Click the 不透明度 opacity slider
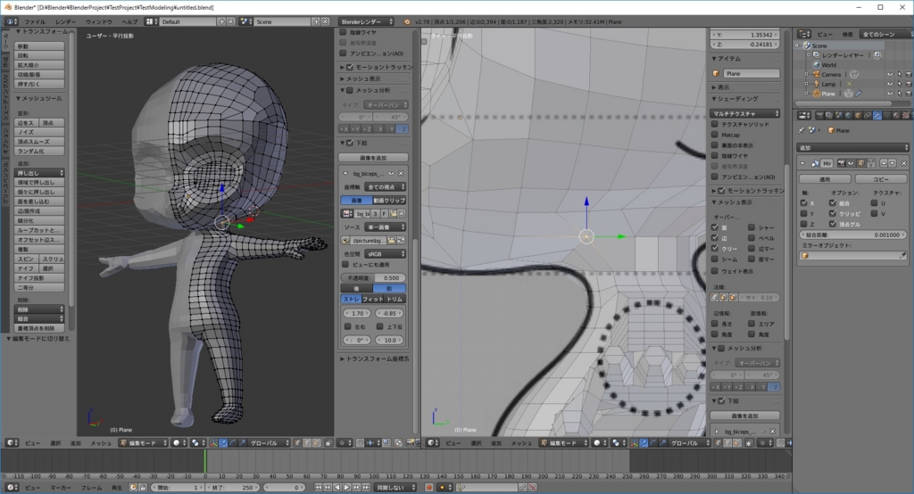Image resolution: width=914 pixels, height=494 pixels. (373, 277)
